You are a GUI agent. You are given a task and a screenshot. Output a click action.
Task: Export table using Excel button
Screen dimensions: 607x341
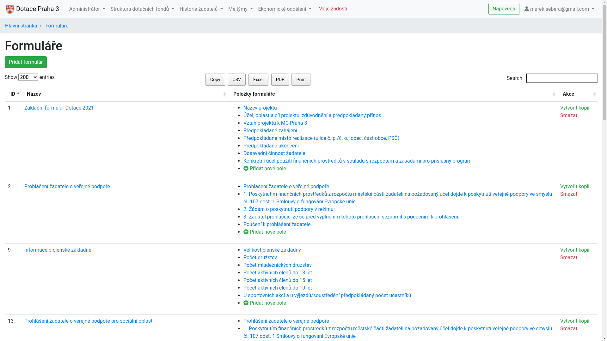258,80
